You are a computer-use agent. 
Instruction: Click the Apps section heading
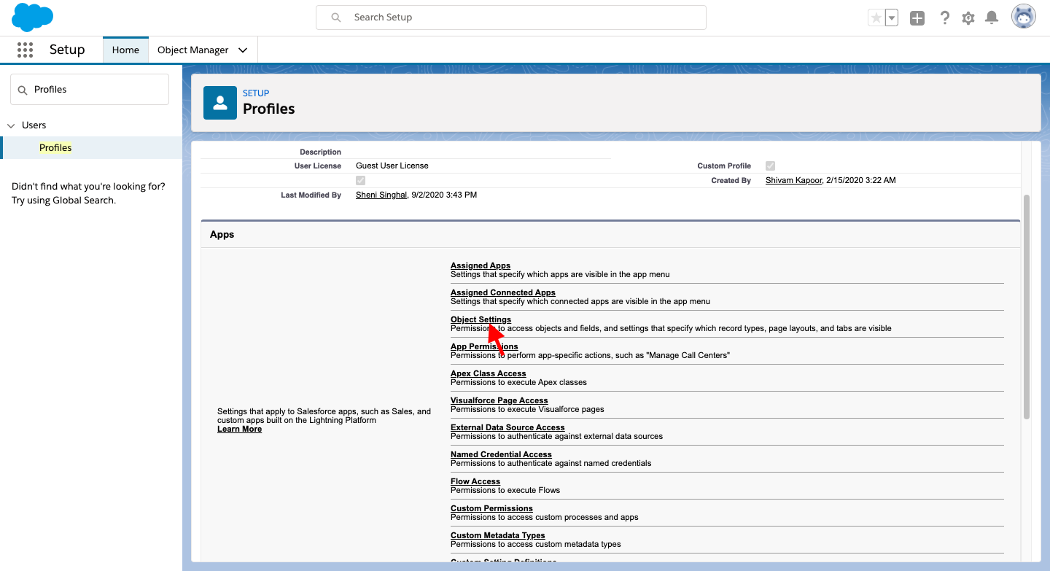click(x=222, y=235)
